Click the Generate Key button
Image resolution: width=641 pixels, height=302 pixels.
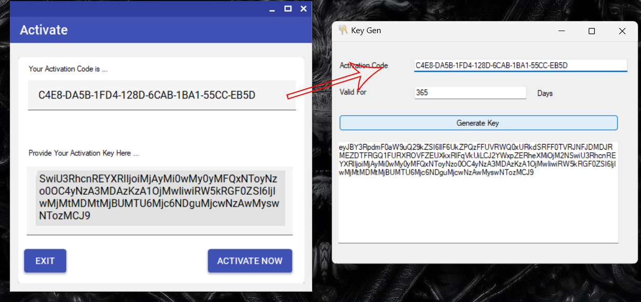(x=478, y=123)
